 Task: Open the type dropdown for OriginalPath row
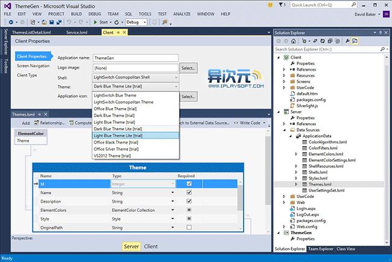click(172, 228)
